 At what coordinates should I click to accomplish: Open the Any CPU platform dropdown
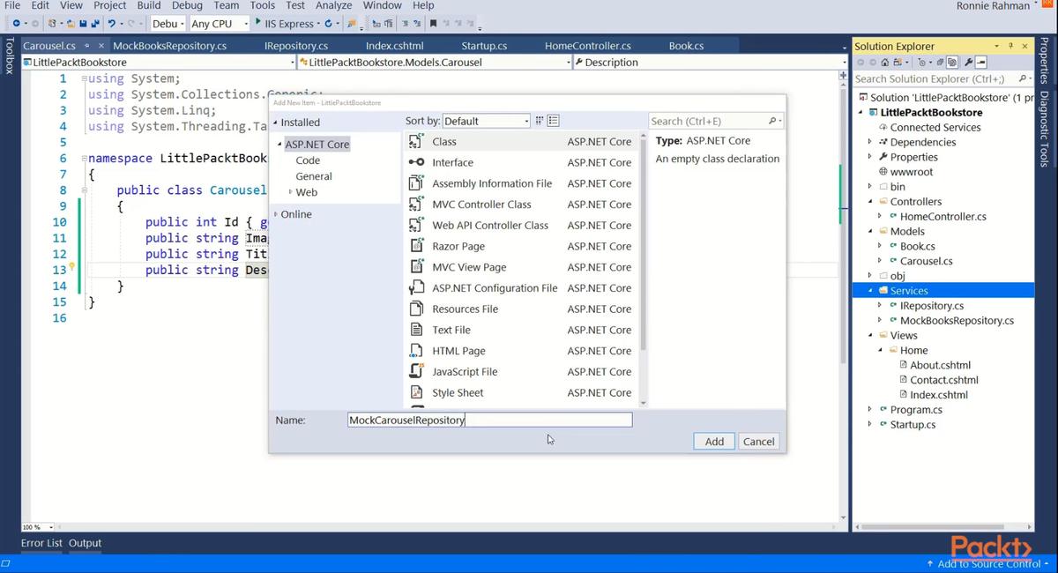coord(220,24)
